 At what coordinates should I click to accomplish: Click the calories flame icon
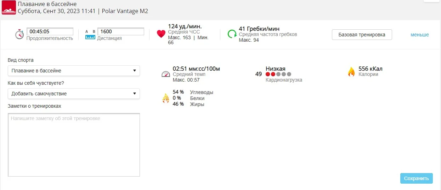(x=351, y=72)
